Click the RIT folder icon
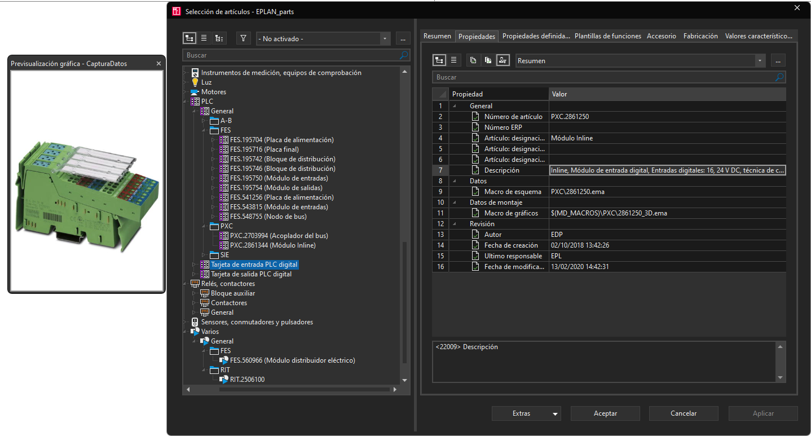Viewport: 811px width, 436px height. (214, 370)
